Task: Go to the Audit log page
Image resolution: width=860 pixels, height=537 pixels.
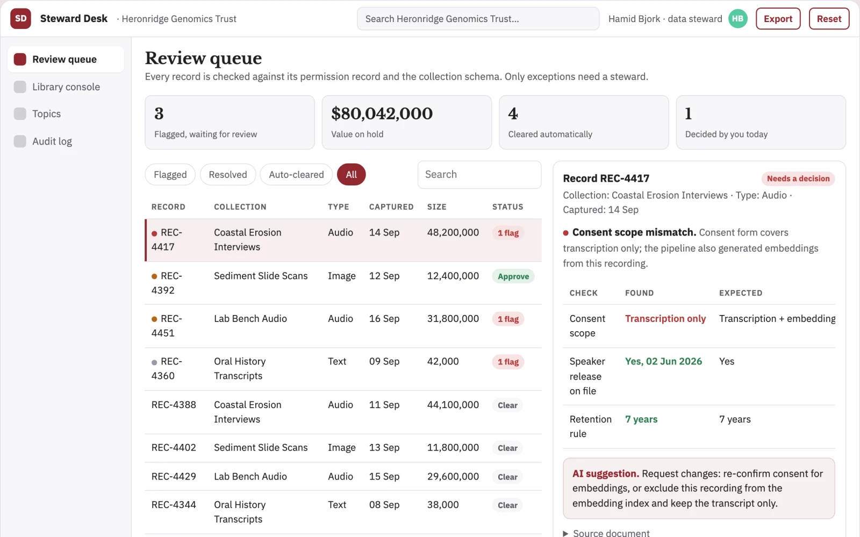Action: pos(66,141)
